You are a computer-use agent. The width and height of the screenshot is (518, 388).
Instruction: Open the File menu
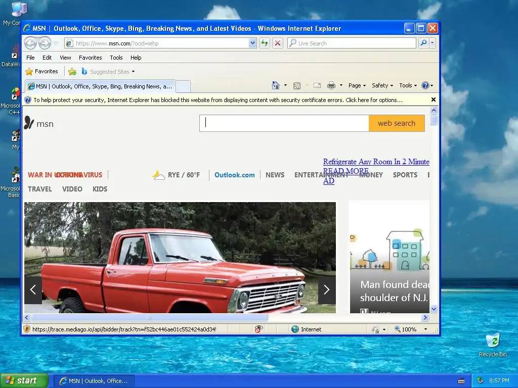[30, 58]
